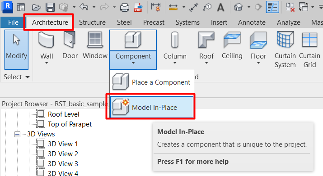Select the Wall tool
The image size is (323, 176).
click(47, 45)
